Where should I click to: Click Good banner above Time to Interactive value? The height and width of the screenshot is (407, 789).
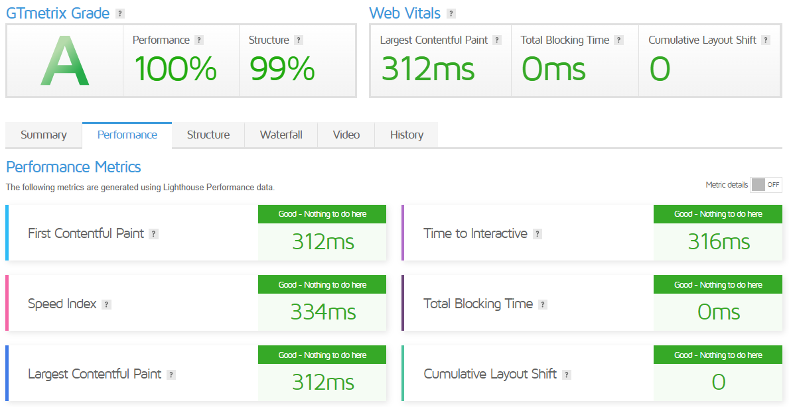[718, 214]
